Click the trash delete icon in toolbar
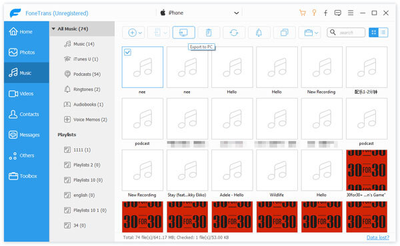Screen dimensions: 400x246 tap(209, 33)
